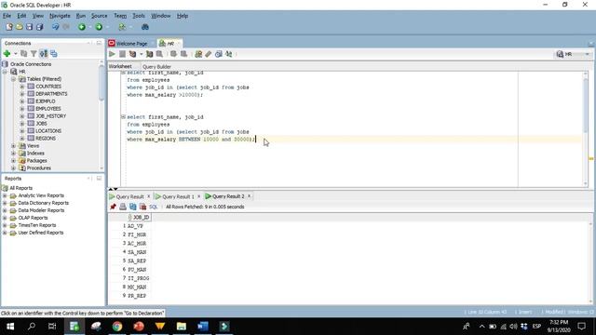The image size is (596, 335).
Task: Select the first Query Result tab
Action: coord(129,196)
